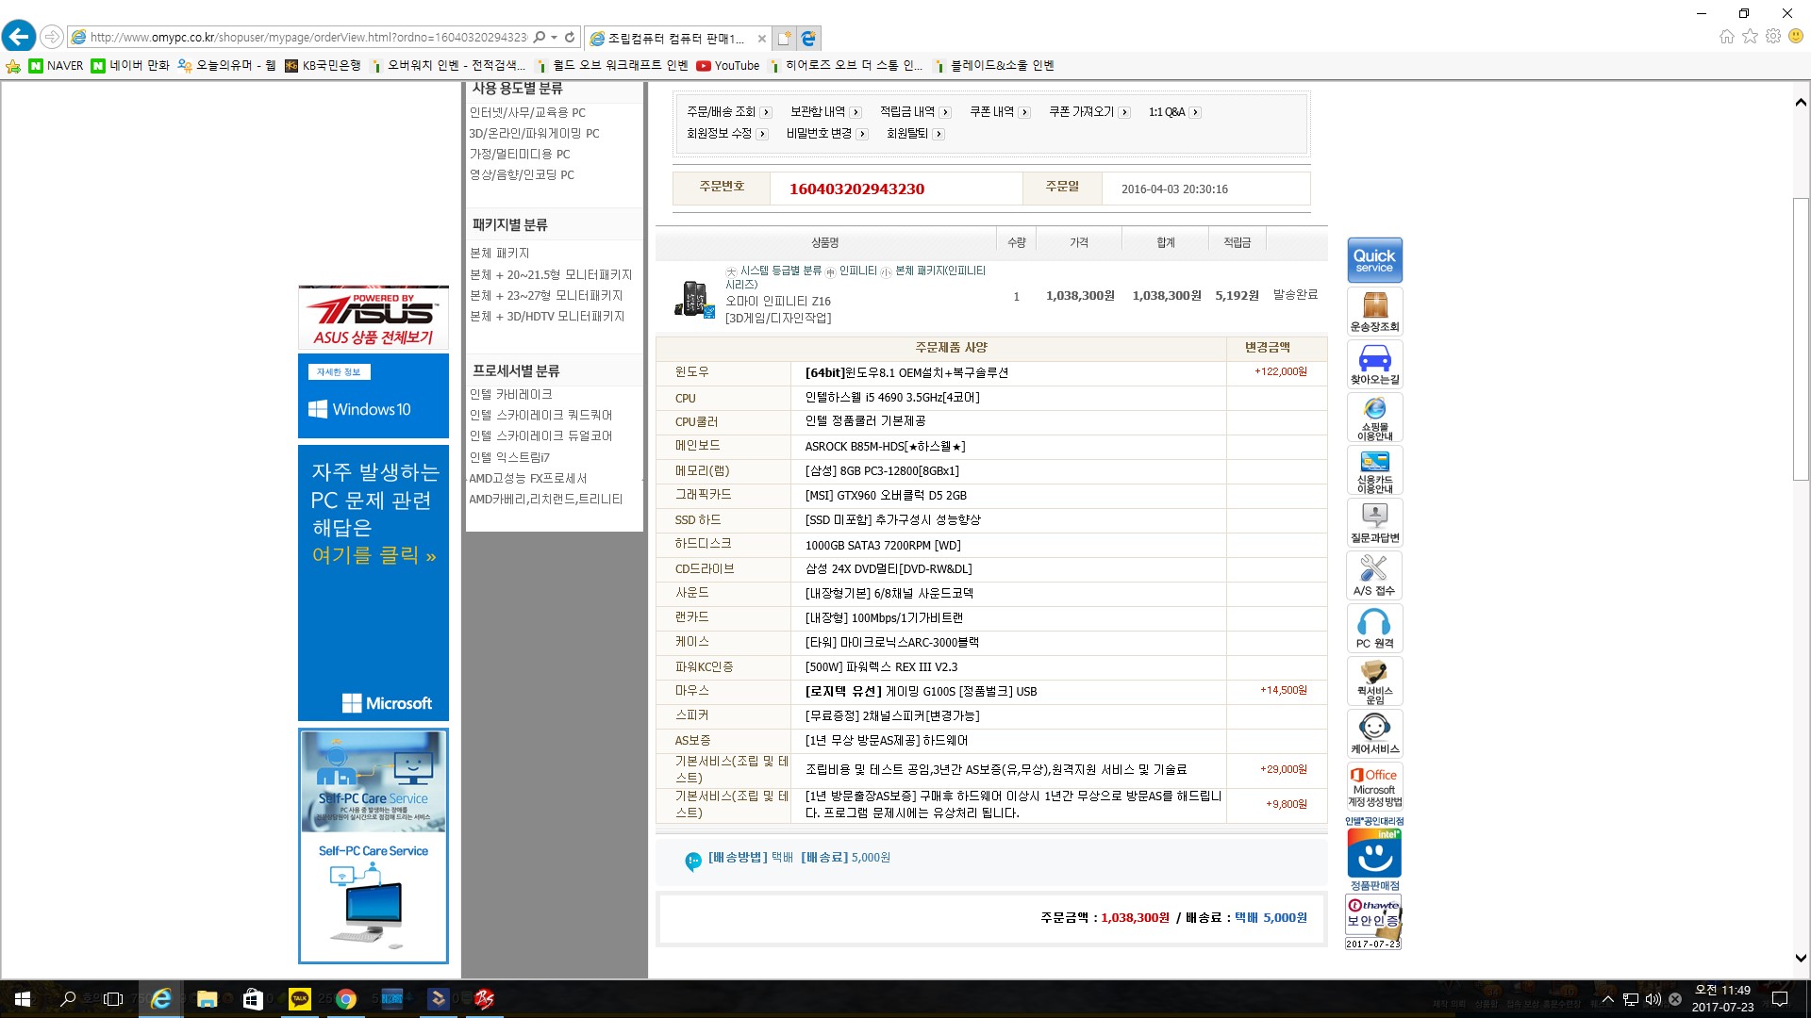Open new tab button
Viewport: 1811px width, 1018px height.
pos(784,39)
